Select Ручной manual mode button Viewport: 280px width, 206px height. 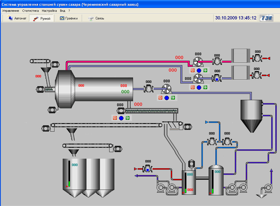(x=42, y=18)
